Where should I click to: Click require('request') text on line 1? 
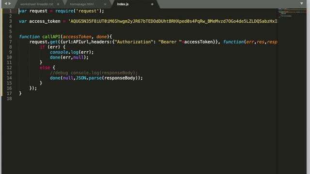[x=78, y=11]
